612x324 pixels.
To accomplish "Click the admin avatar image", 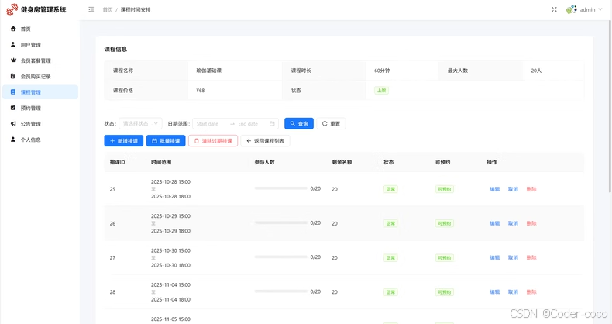I will (572, 9).
